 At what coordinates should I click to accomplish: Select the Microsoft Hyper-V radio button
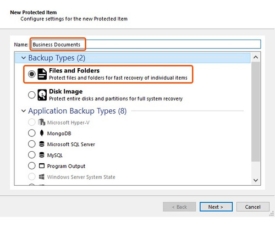coord(32,122)
